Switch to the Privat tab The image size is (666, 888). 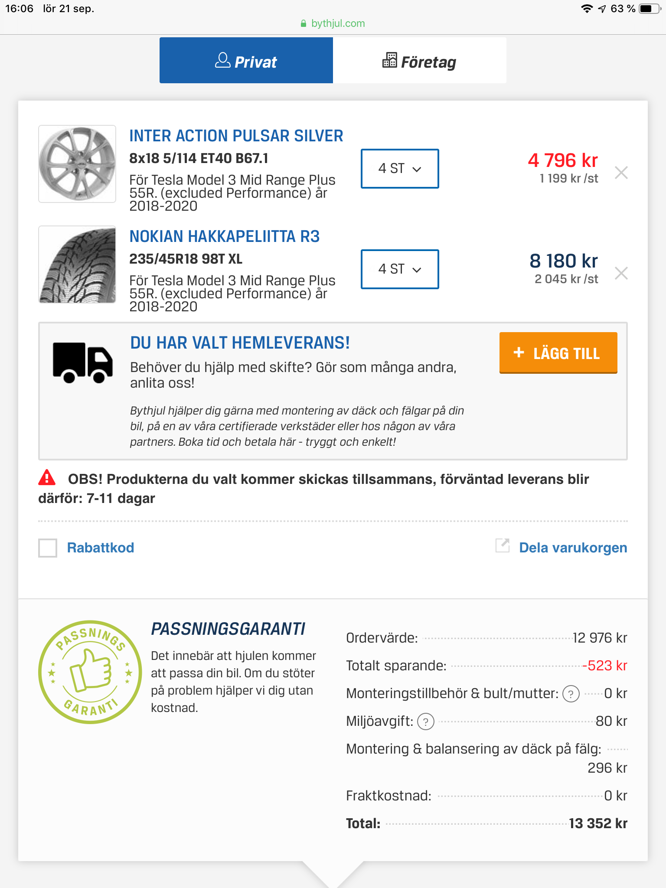click(246, 61)
